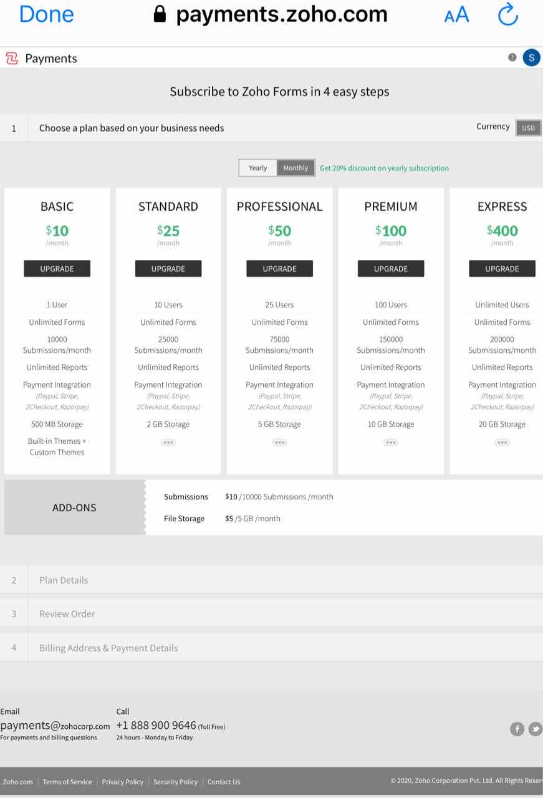
Task: Click the PROFESSIONAL plan heading
Action: point(280,206)
